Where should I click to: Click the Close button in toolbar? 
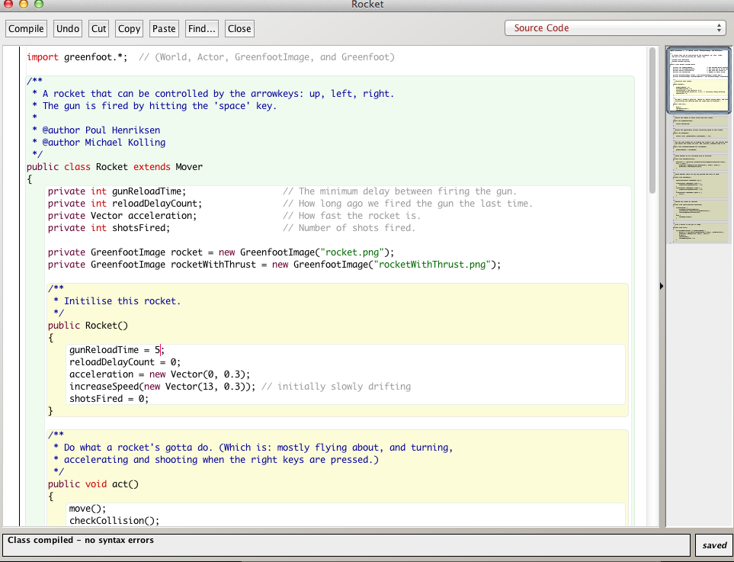pyautogui.click(x=239, y=29)
